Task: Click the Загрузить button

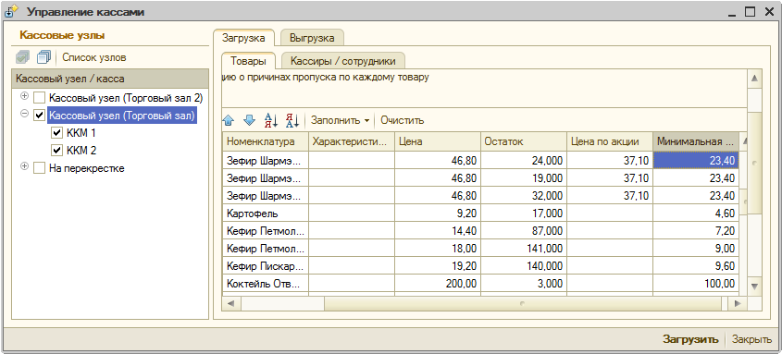Action: click(x=690, y=339)
